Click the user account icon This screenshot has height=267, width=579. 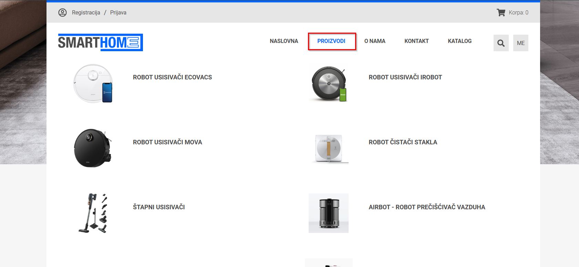(x=62, y=13)
